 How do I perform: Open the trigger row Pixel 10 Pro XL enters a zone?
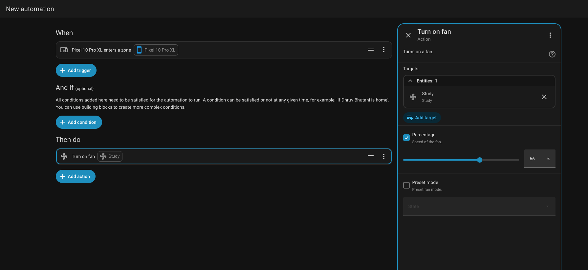tap(224, 50)
